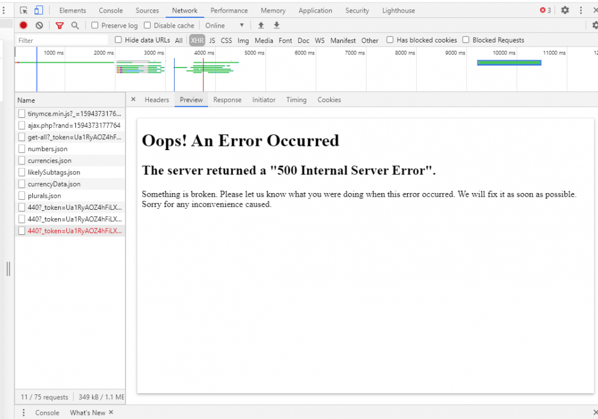Open the Online throttling dropdown
598x419 pixels.
[224, 25]
